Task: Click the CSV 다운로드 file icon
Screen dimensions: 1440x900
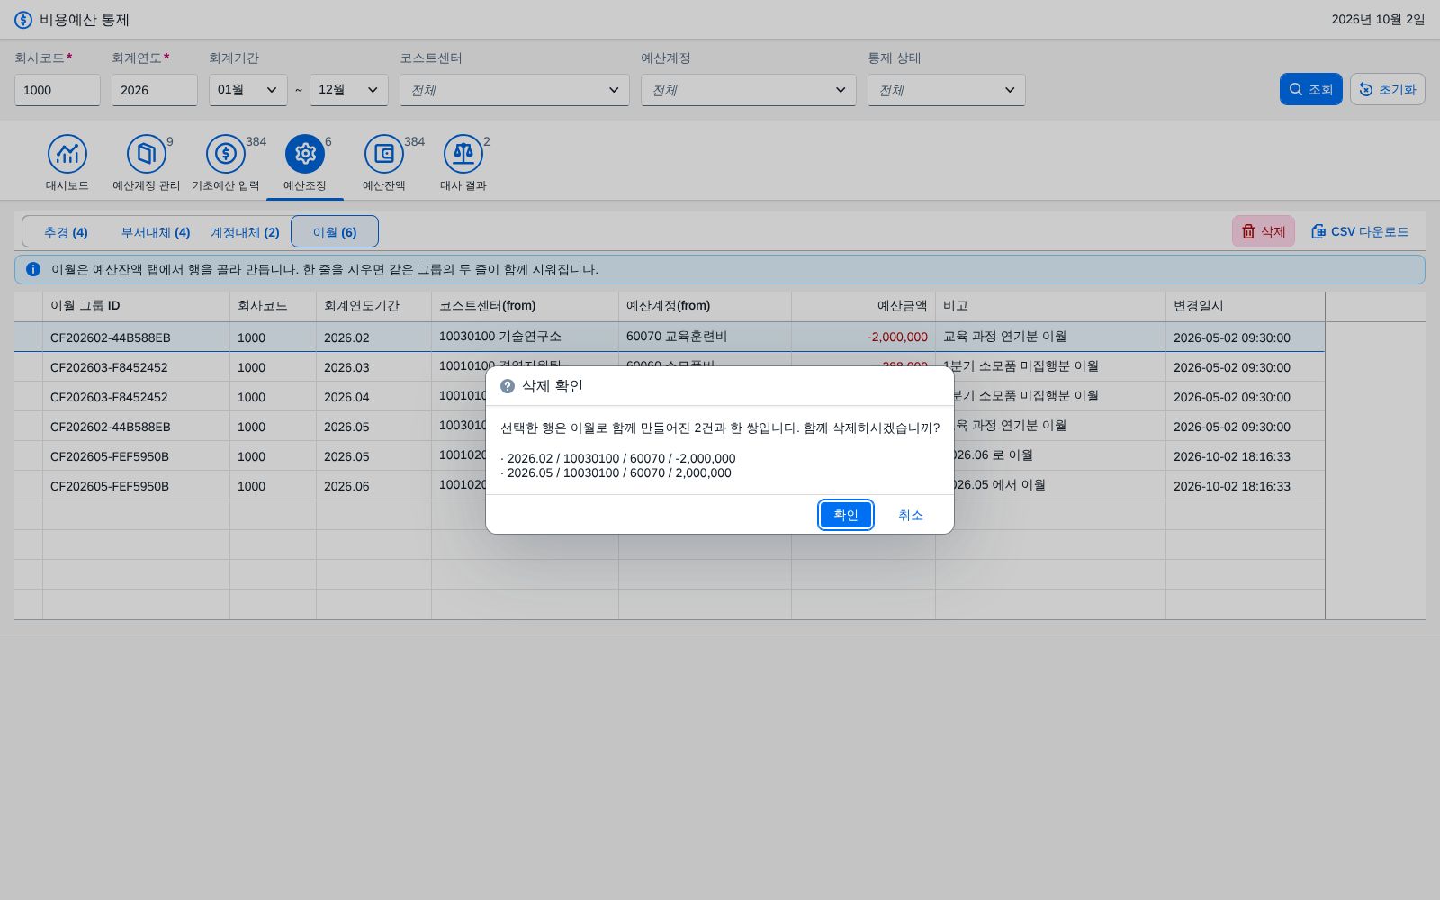Action: [x=1318, y=231]
